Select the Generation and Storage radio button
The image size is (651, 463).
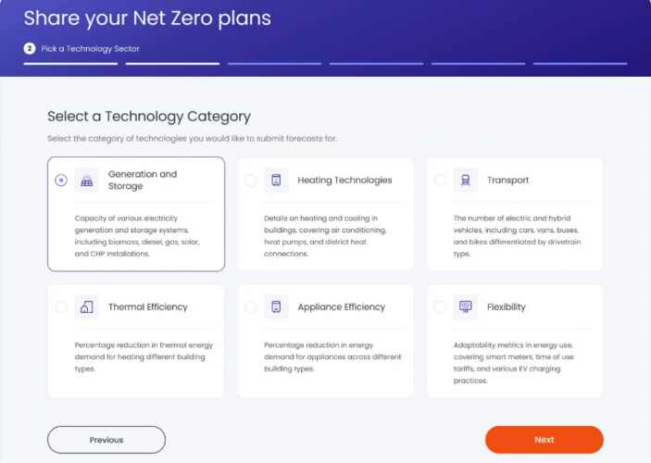tap(61, 181)
